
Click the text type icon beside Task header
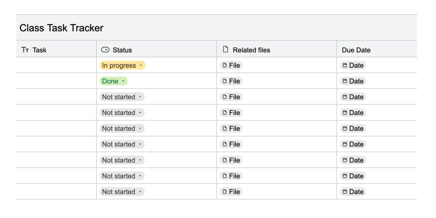[25, 50]
